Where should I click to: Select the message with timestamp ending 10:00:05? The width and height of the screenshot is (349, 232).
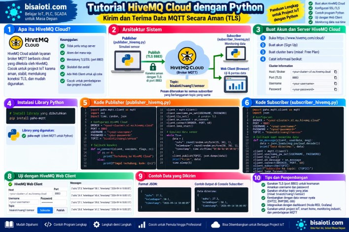click(x=101, y=188)
